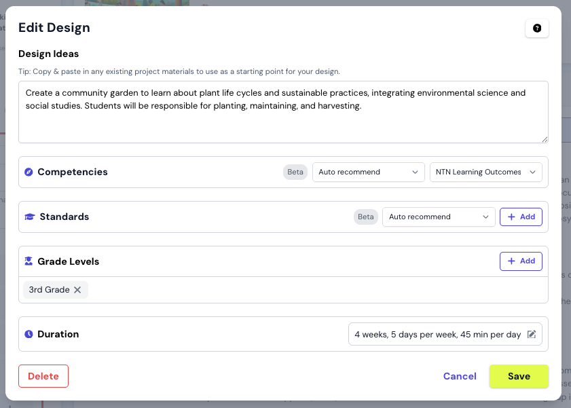Click the Competencies compass icon
Viewport: 571px width, 408px height.
29,172
